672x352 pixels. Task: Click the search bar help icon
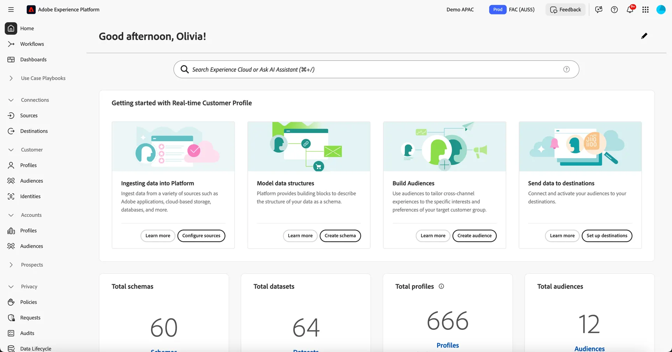(x=566, y=69)
